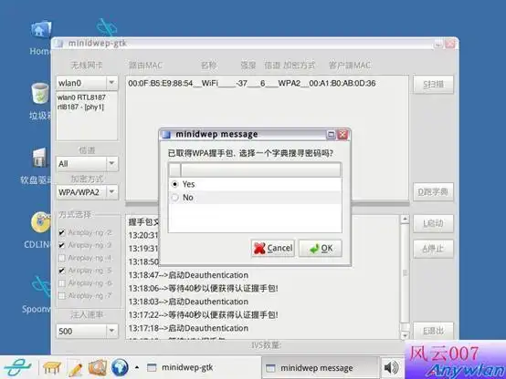Dismiss dialog with the Cancel button

(273, 249)
